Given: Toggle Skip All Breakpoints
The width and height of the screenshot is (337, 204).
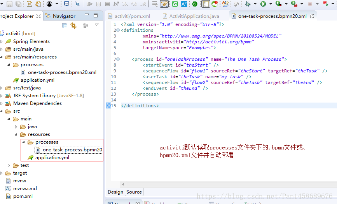Looking at the screenshot, I should pos(77,4).
